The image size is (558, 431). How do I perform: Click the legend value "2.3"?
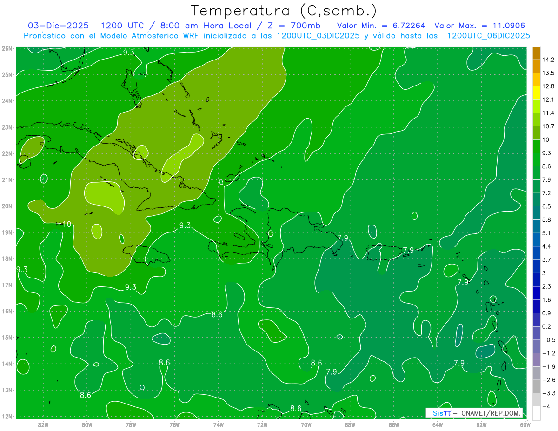[x=547, y=286]
